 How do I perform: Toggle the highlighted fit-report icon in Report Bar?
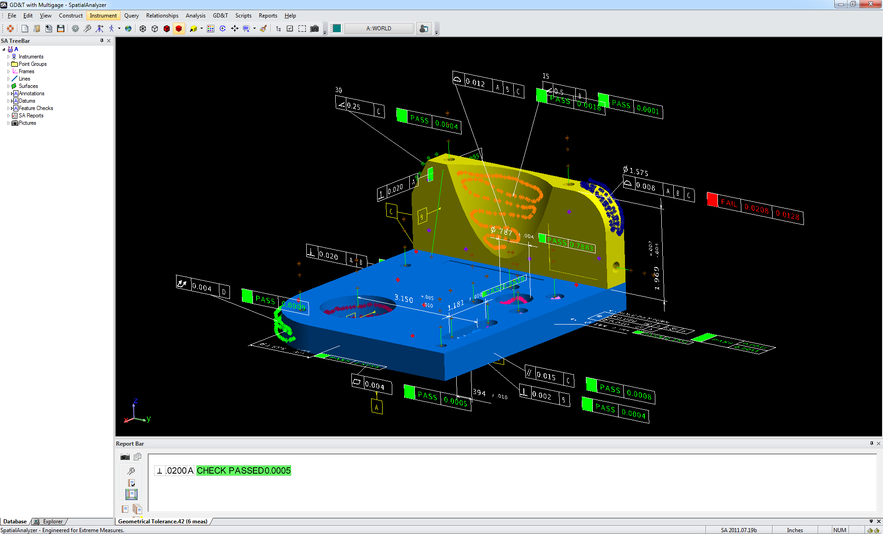point(131,494)
